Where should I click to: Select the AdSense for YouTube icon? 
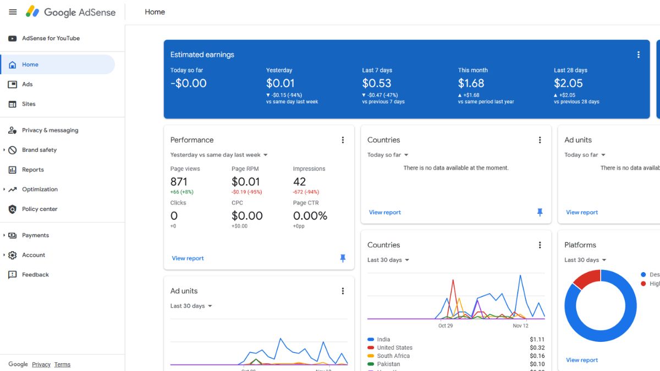coord(12,38)
